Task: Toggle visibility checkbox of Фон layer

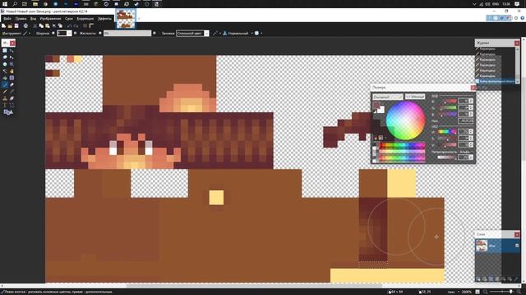Action: 517,246
